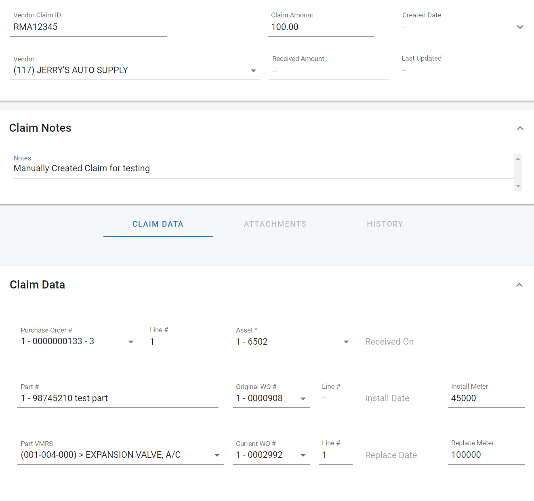Select the Claim Data tab

click(x=158, y=224)
